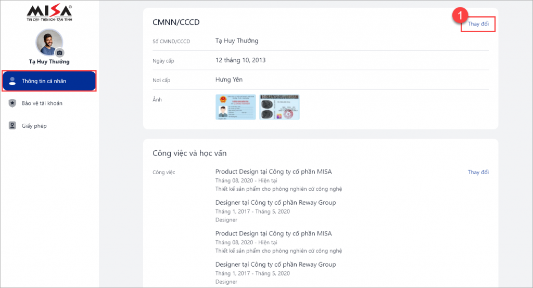Open Thông tin cá nhân menu item

49,81
